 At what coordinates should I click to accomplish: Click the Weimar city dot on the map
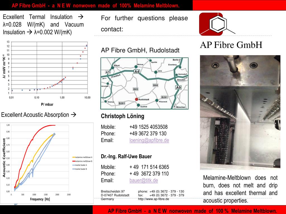[x=136, y=67]
